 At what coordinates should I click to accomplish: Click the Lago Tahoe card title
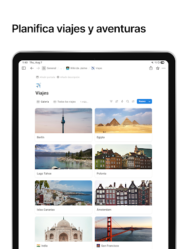(x=44, y=174)
